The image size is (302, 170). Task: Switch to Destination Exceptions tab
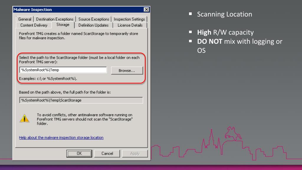pyautogui.click(x=55, y=19)
